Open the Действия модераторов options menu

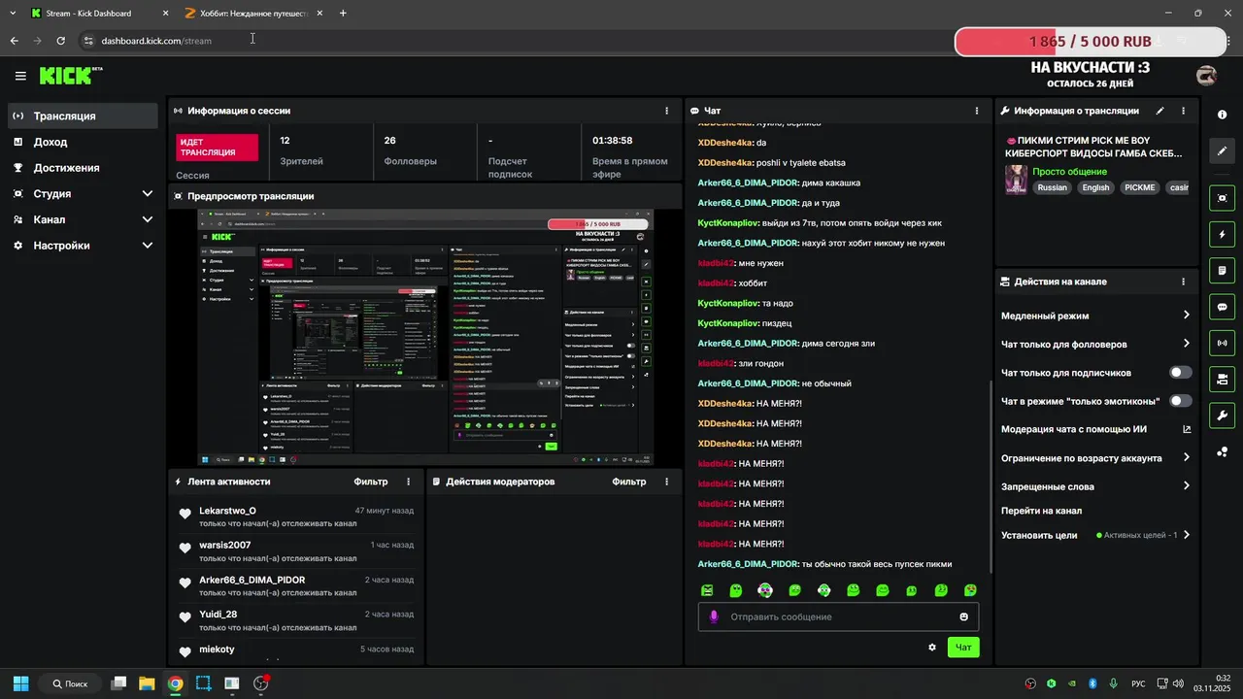coord(666,482)
